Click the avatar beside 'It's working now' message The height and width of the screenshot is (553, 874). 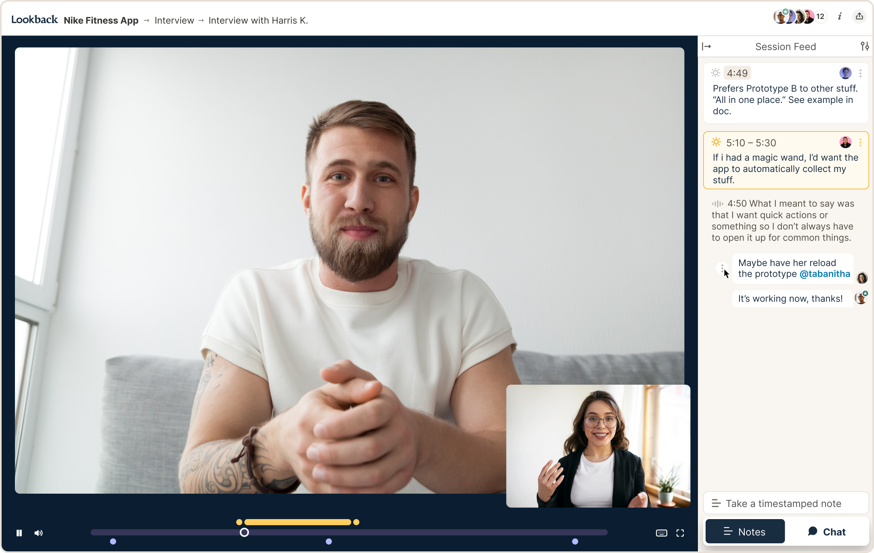(x=861, y=298)
